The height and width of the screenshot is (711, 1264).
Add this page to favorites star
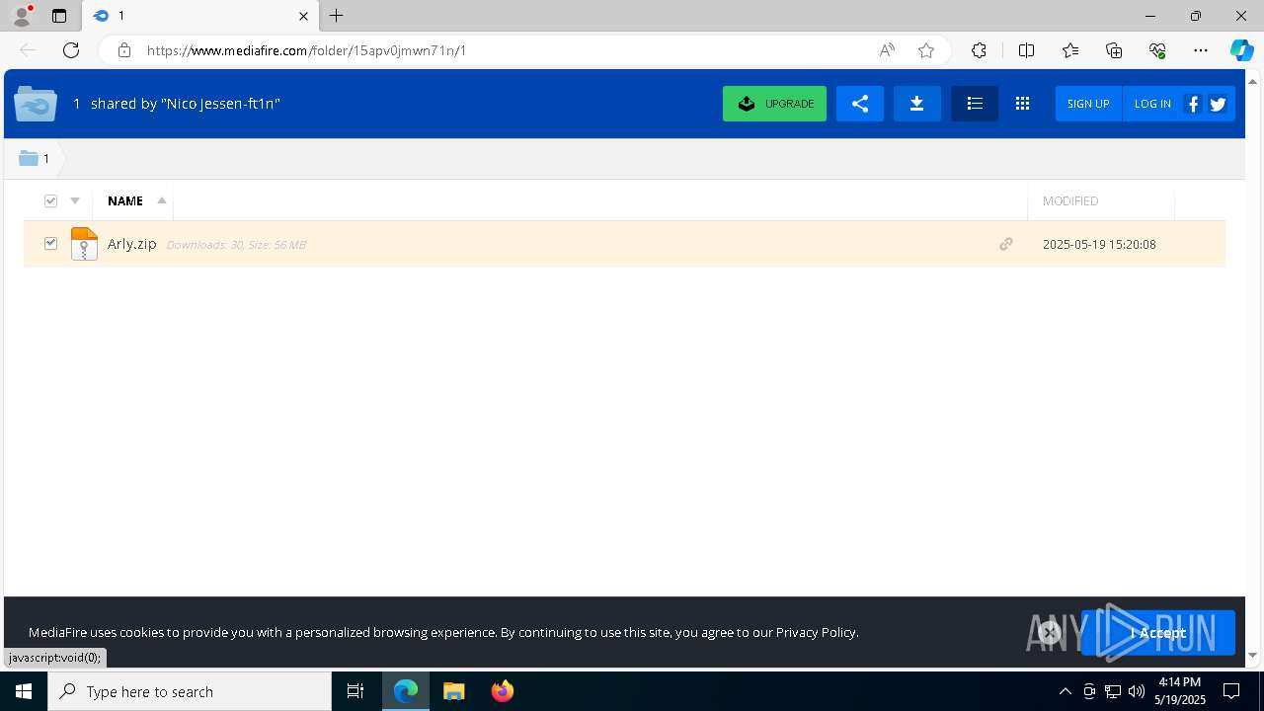[926, 50]
